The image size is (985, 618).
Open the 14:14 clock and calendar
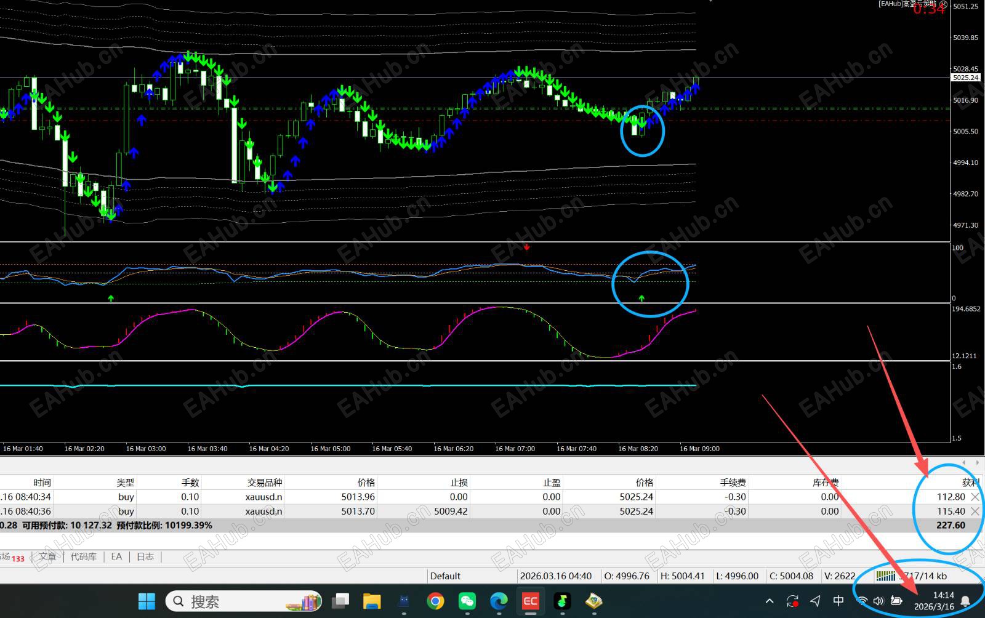pyautogui.click(x=934, y=601)
